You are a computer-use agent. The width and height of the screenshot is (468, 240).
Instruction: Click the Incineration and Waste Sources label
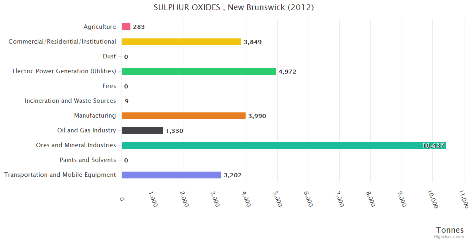70,101
